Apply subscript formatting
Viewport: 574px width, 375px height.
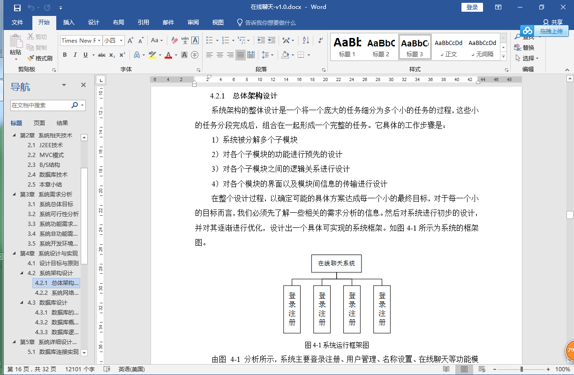(x=112, y=55)
